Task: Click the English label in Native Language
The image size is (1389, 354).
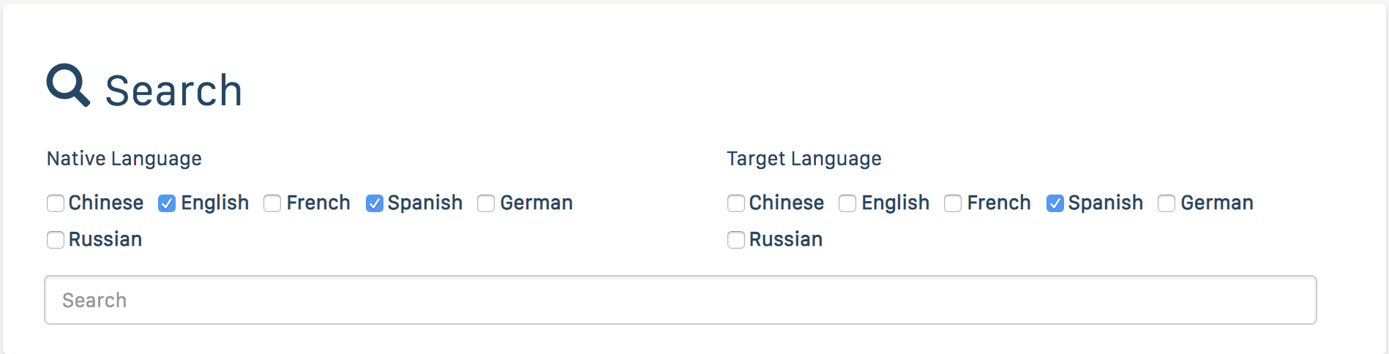Action: 214,203
